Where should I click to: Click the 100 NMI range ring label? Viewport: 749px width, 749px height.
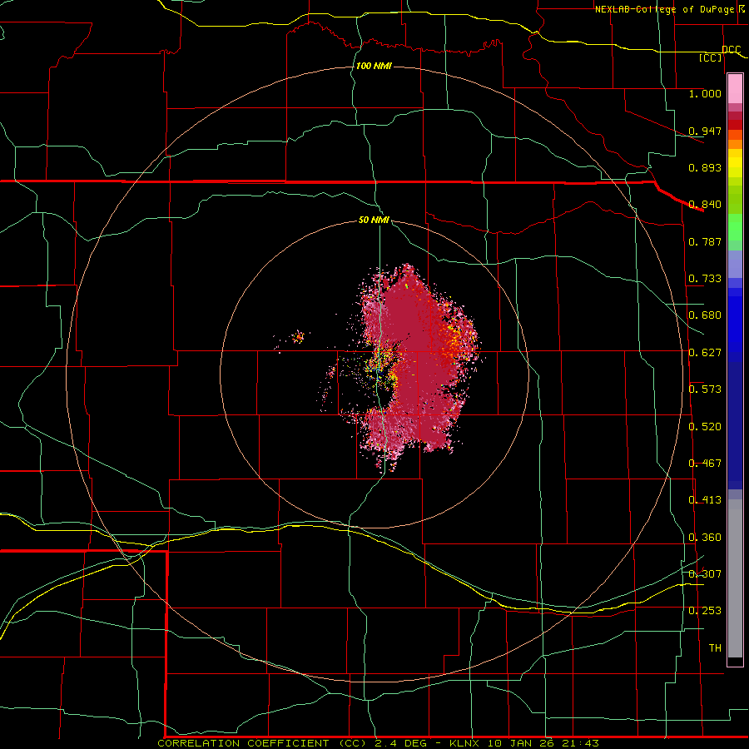(x=374, y=66)
